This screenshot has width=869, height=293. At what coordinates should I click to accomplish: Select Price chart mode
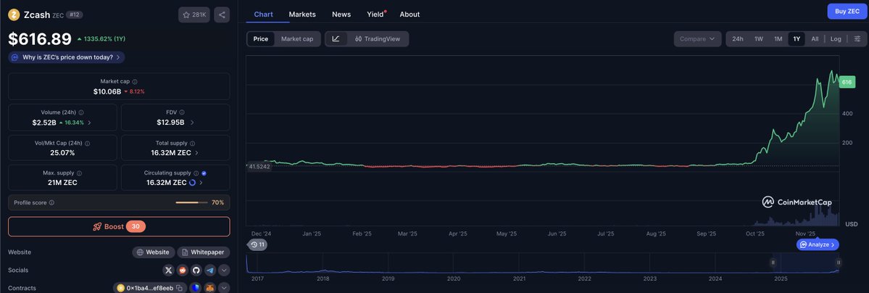260,39
